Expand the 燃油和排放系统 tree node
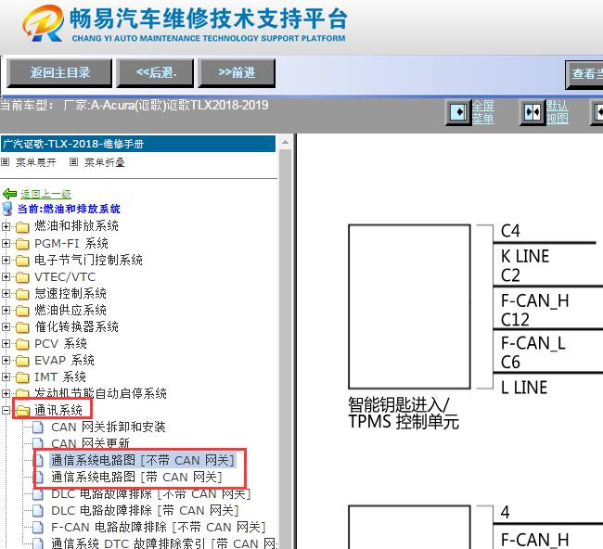Screen dimensions: 603x549 (x=6, y=226)
